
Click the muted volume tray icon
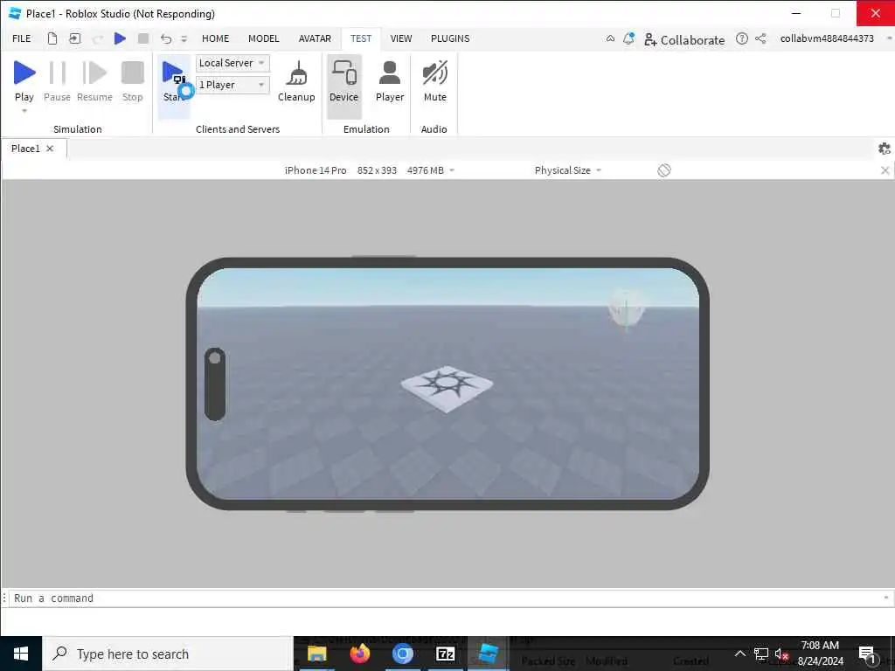[782, 654]
